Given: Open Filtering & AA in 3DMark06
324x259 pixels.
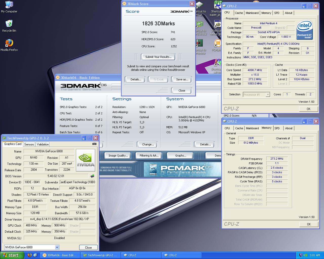Looking at the screenshot, I should pos(149,156).
